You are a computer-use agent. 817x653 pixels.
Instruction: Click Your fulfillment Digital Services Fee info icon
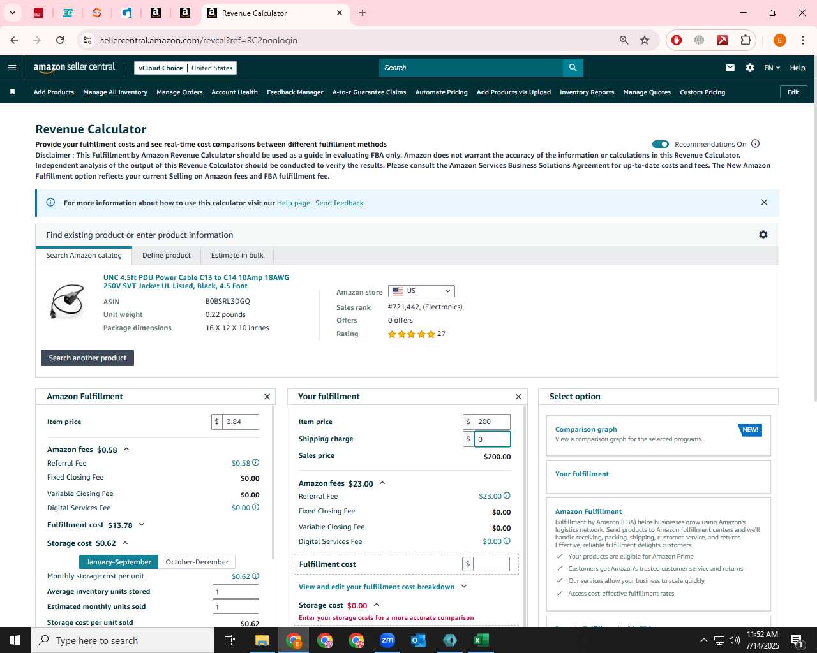pos(507,541)
